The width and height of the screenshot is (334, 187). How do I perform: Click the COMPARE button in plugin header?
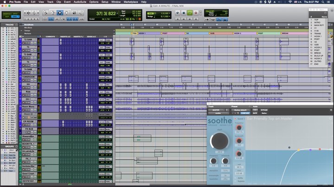pos(245,113)
